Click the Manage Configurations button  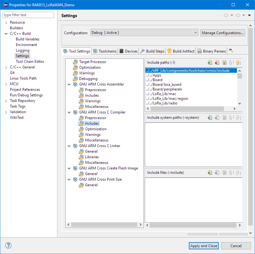coord(222,33)
